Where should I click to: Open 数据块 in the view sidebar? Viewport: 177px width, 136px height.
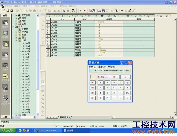click(5, 56)
